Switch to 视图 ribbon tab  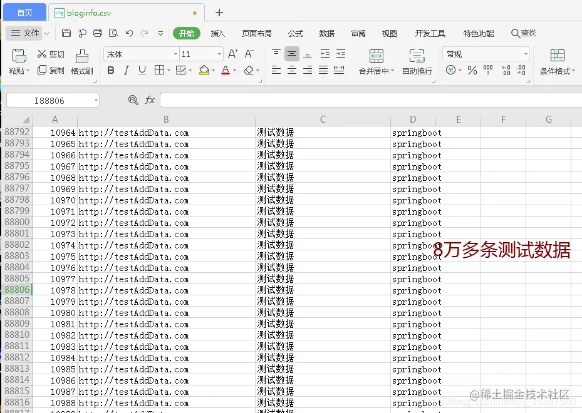pyautogui.click(x=390, y=33)
